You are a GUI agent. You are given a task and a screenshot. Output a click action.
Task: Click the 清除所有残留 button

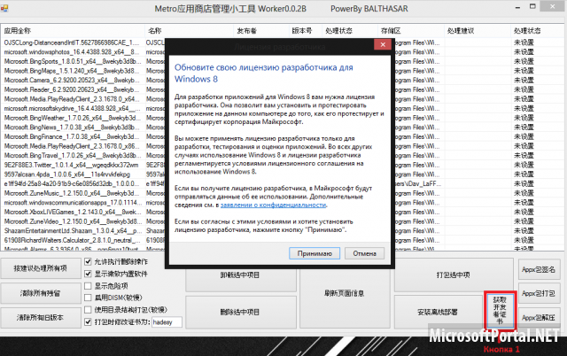pyautogui.click(x=41, y=293)
